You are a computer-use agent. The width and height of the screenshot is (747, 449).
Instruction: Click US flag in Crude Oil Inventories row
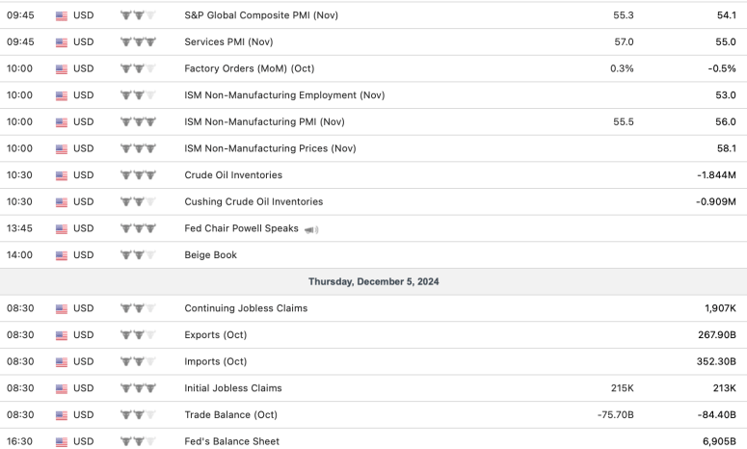pyautogui.click(x=62, y=175)
